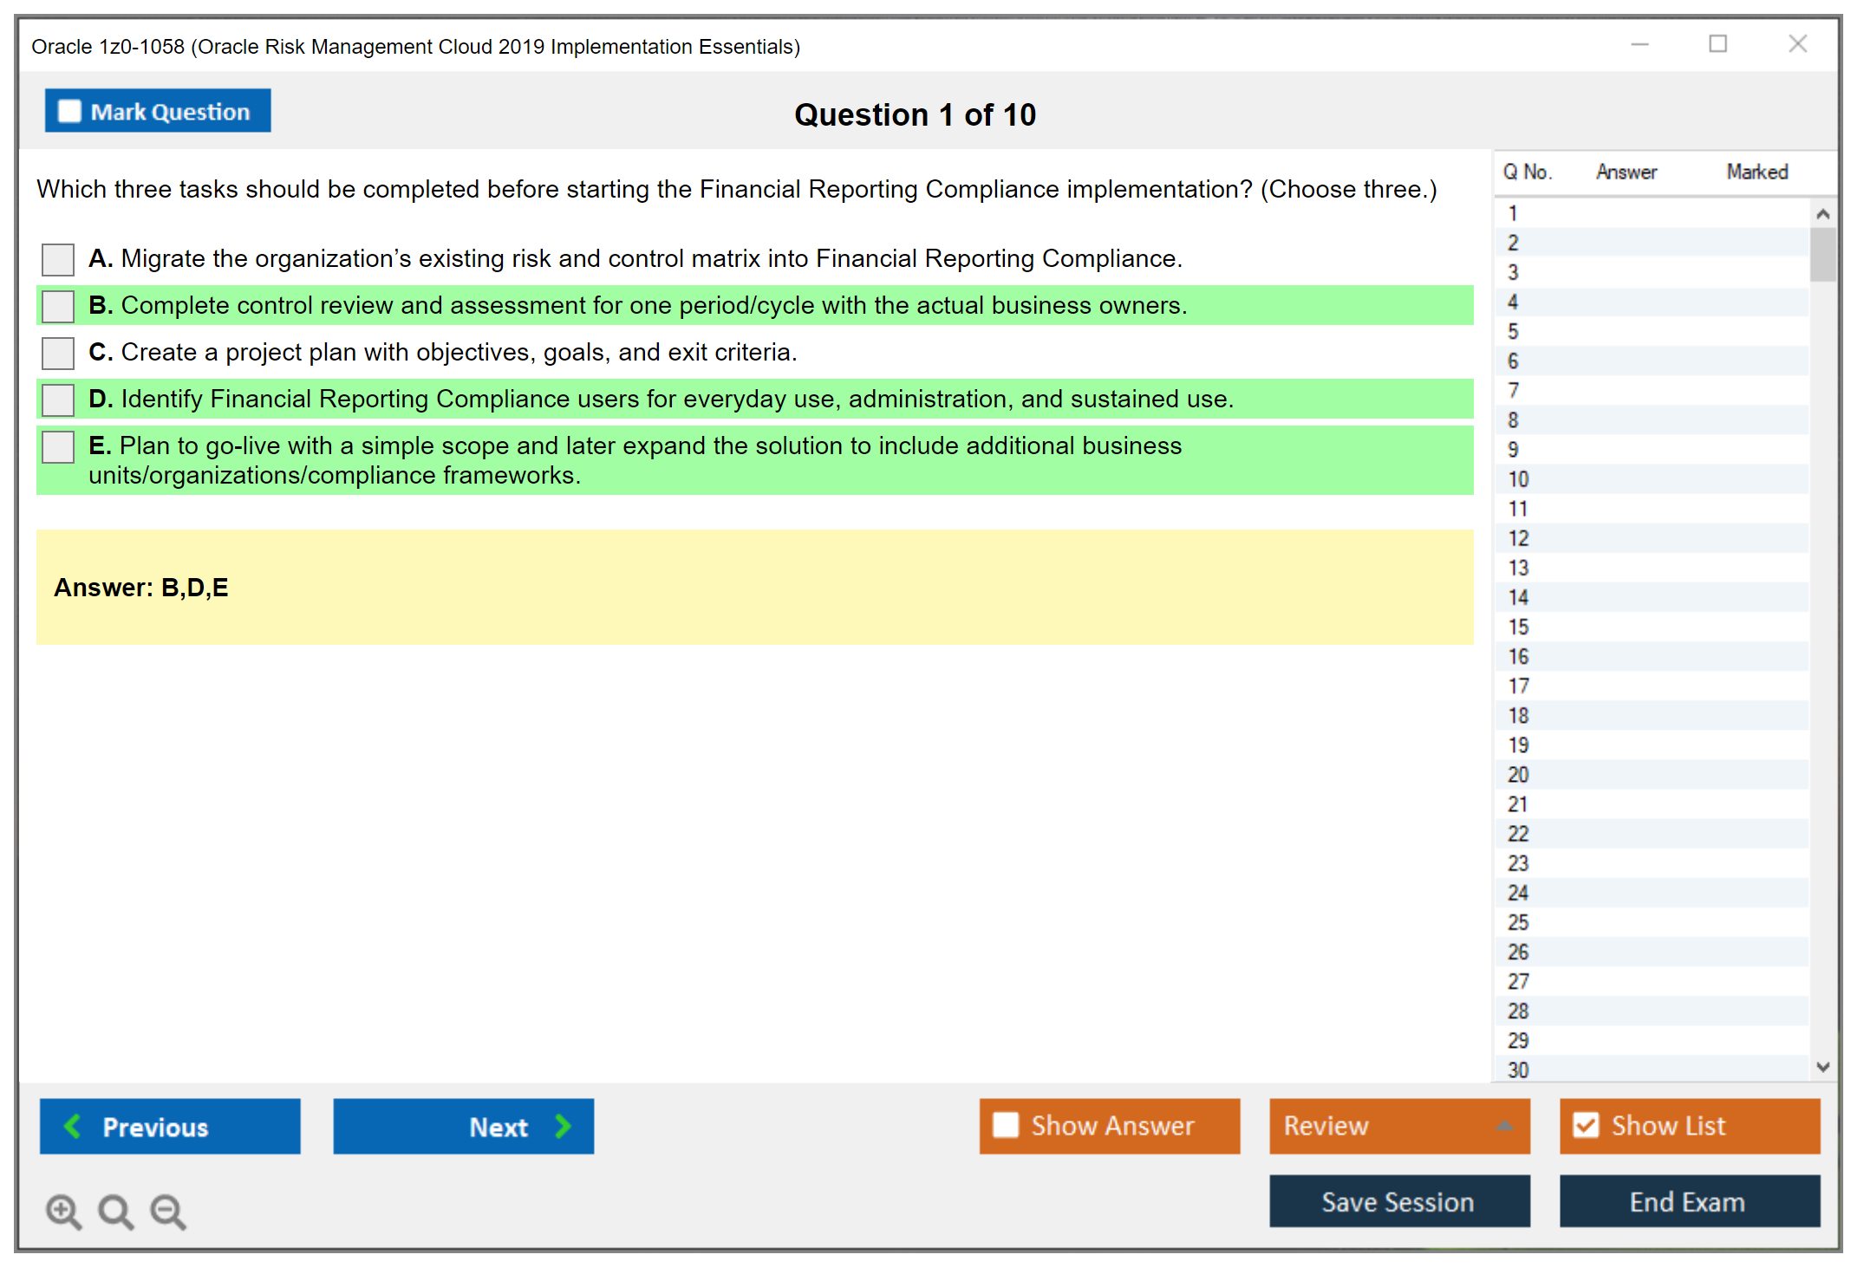Minimize the exam window
Screen dimensions: 1864x1274
(1639, 44)
